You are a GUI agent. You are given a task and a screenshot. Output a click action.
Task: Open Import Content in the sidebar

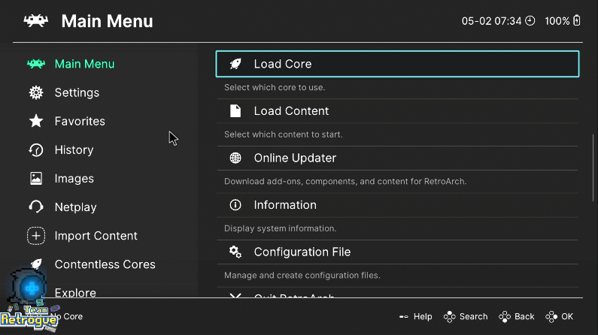96,236
